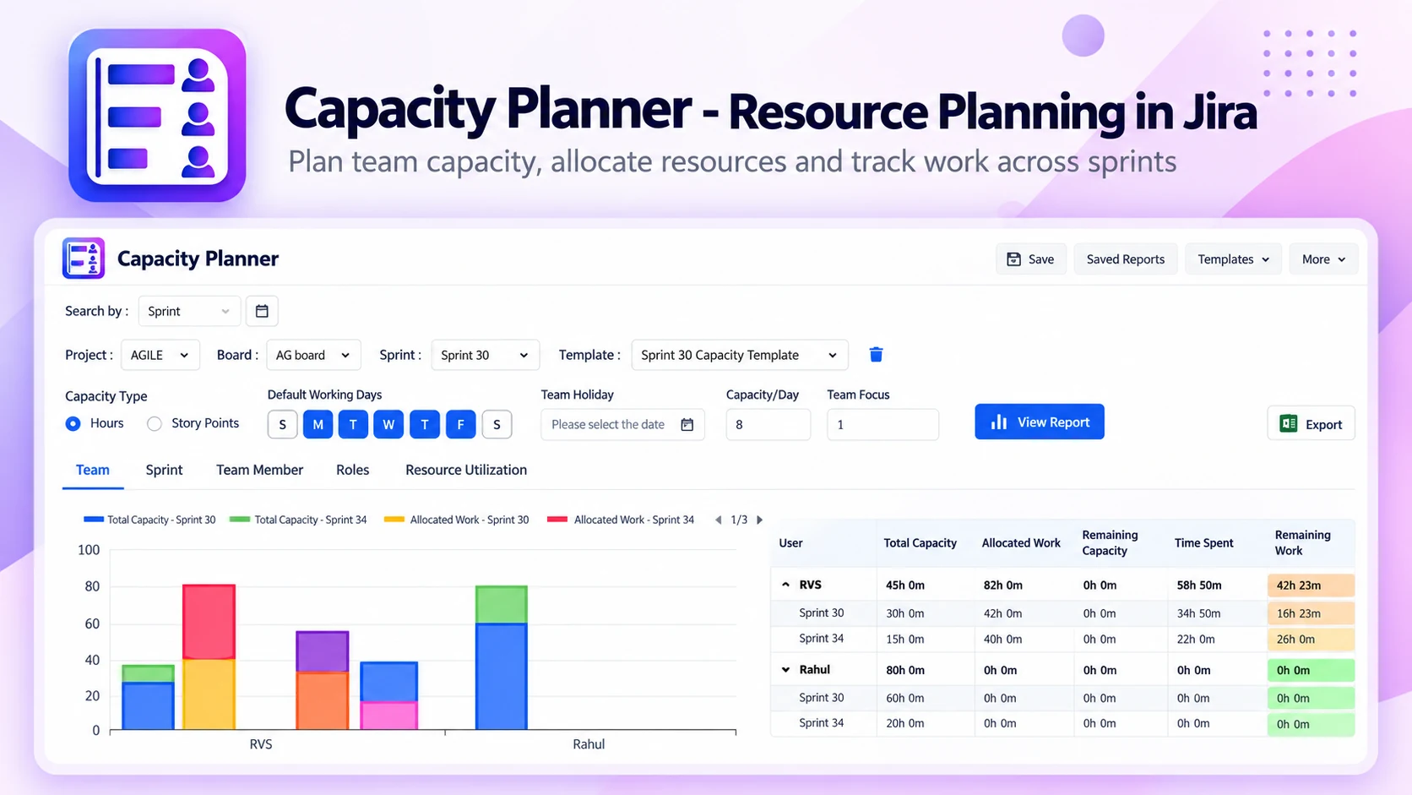Switch to the Sprint tab

point(164,470)
